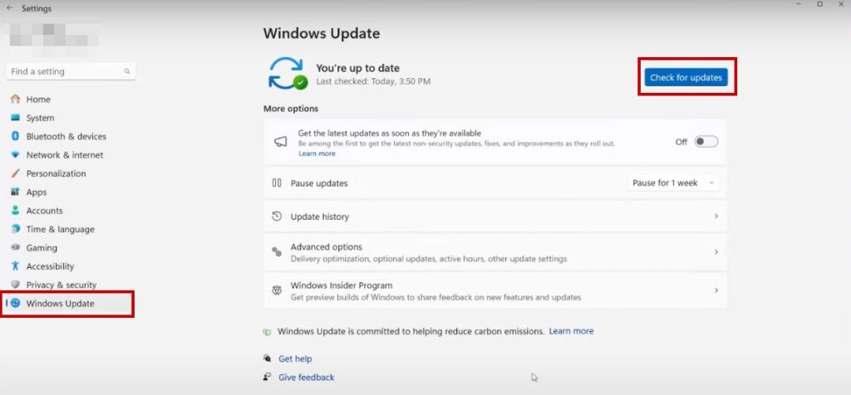The width and height of the screenshot is (851, 395).
Task: Click the Bluetooth icon in sidebar
Action: coord(15,136)
